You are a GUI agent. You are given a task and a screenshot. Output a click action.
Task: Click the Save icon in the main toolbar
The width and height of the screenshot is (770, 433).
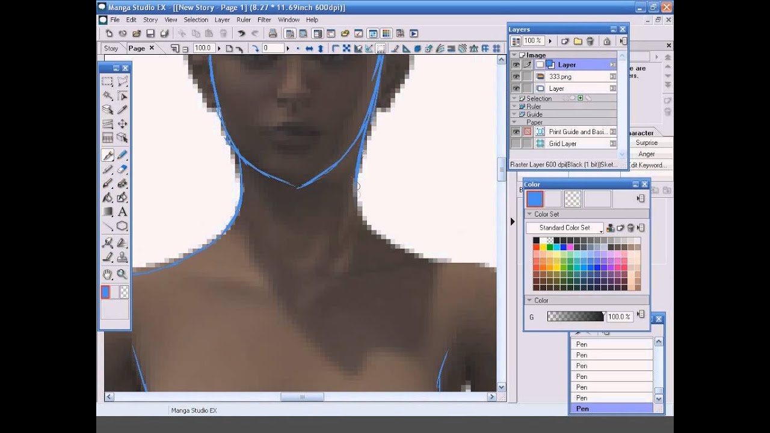pyautogui.click(x=150, y=34)
